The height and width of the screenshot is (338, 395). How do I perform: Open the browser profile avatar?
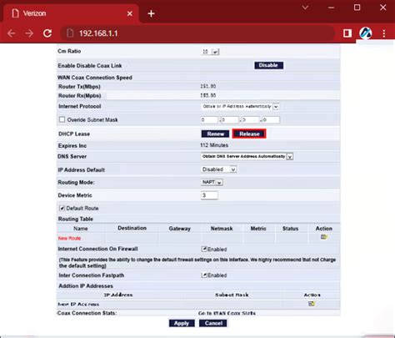tap(366, 33)
